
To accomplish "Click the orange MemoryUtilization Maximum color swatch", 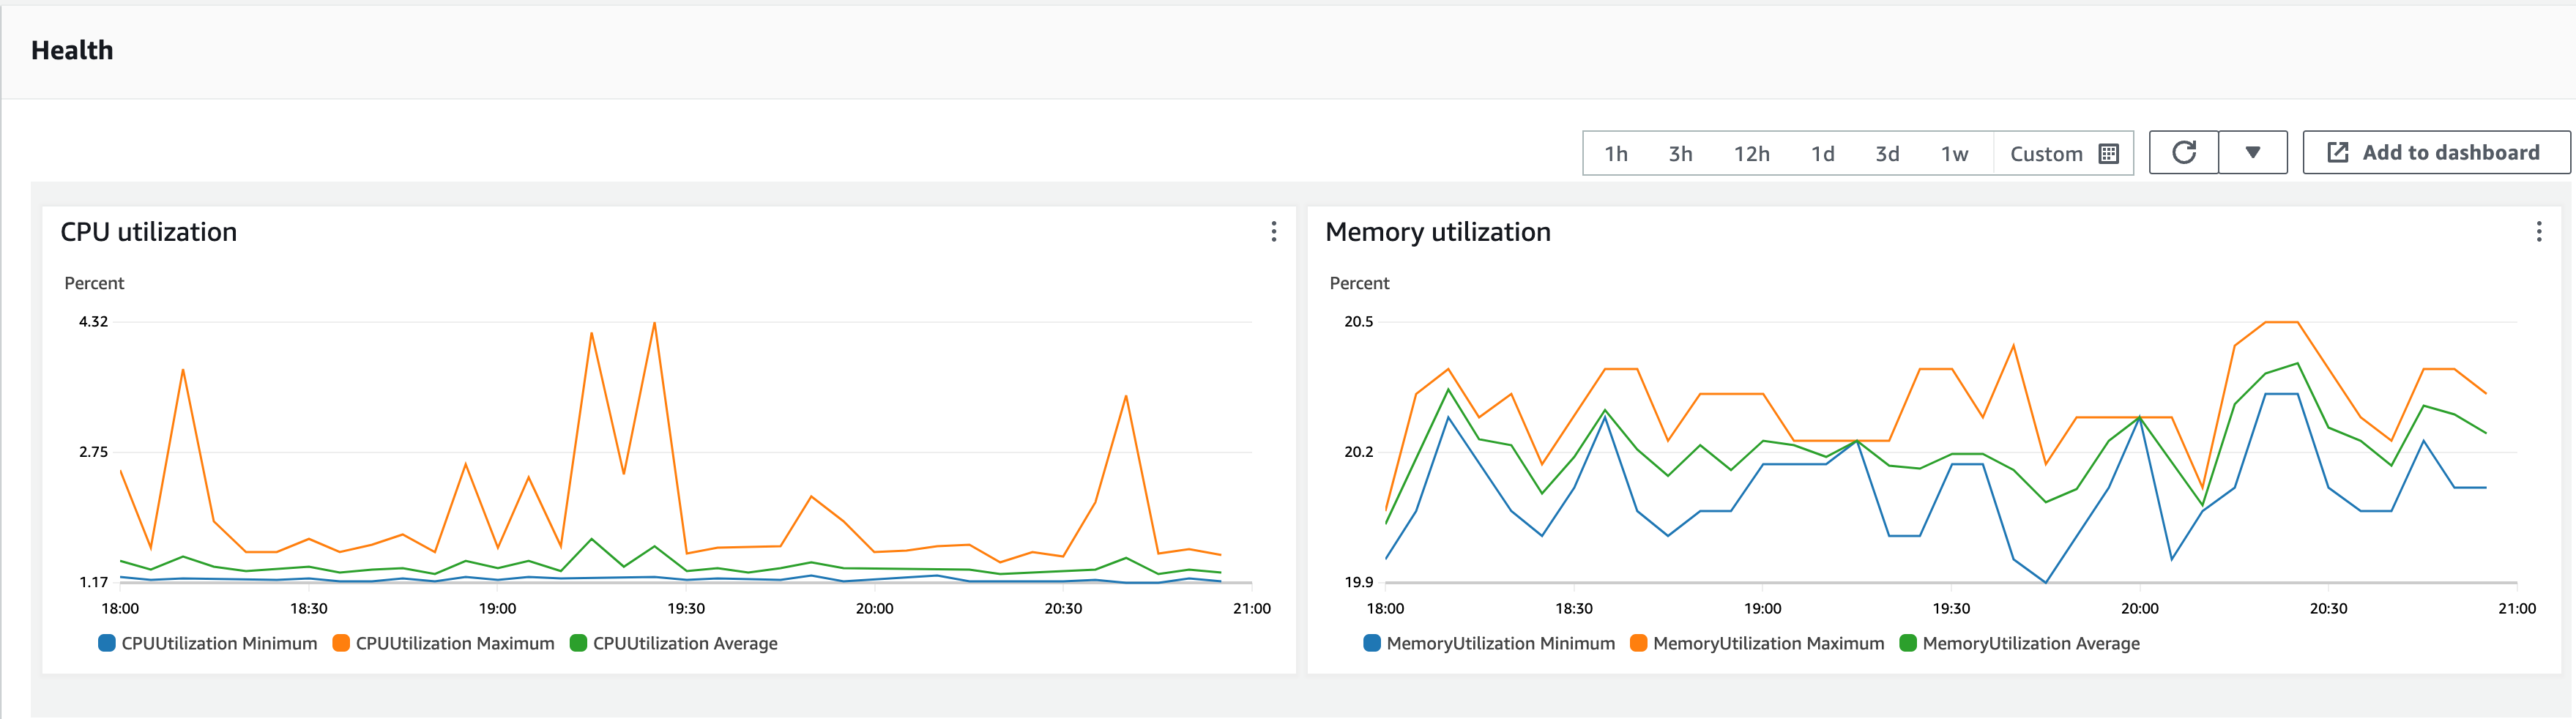I will (x=1639, y=643).
